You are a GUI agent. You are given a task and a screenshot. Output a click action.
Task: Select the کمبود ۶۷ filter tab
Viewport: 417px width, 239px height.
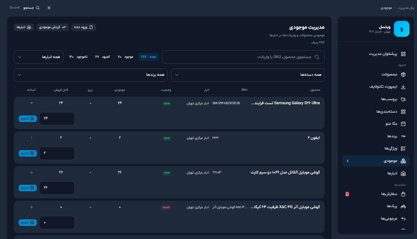(103, 57)
